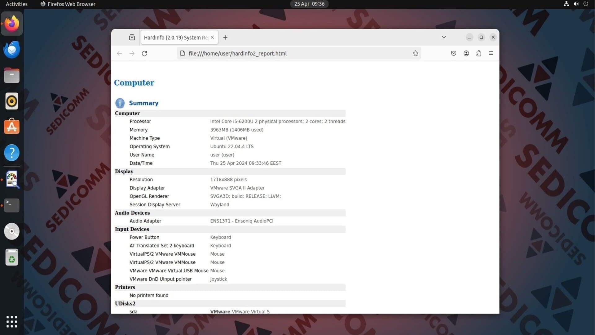Screen dimensions: 595x335
Task: Click the Firefox View icon in the tab bar
Action: [x=132, y=38]
